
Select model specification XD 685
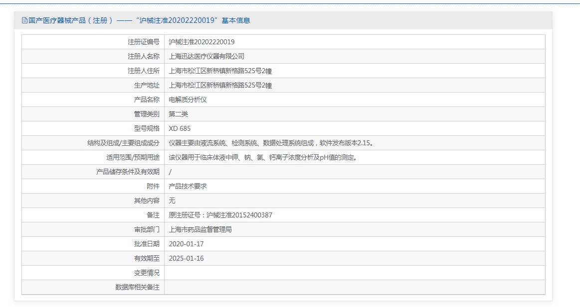pos(180,128)
